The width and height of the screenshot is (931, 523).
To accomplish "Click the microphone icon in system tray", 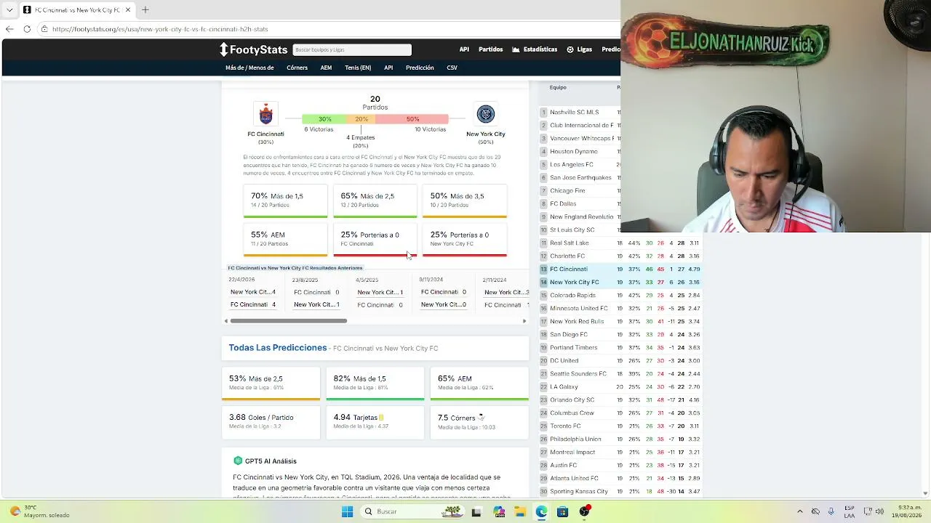I will (831, 511).
